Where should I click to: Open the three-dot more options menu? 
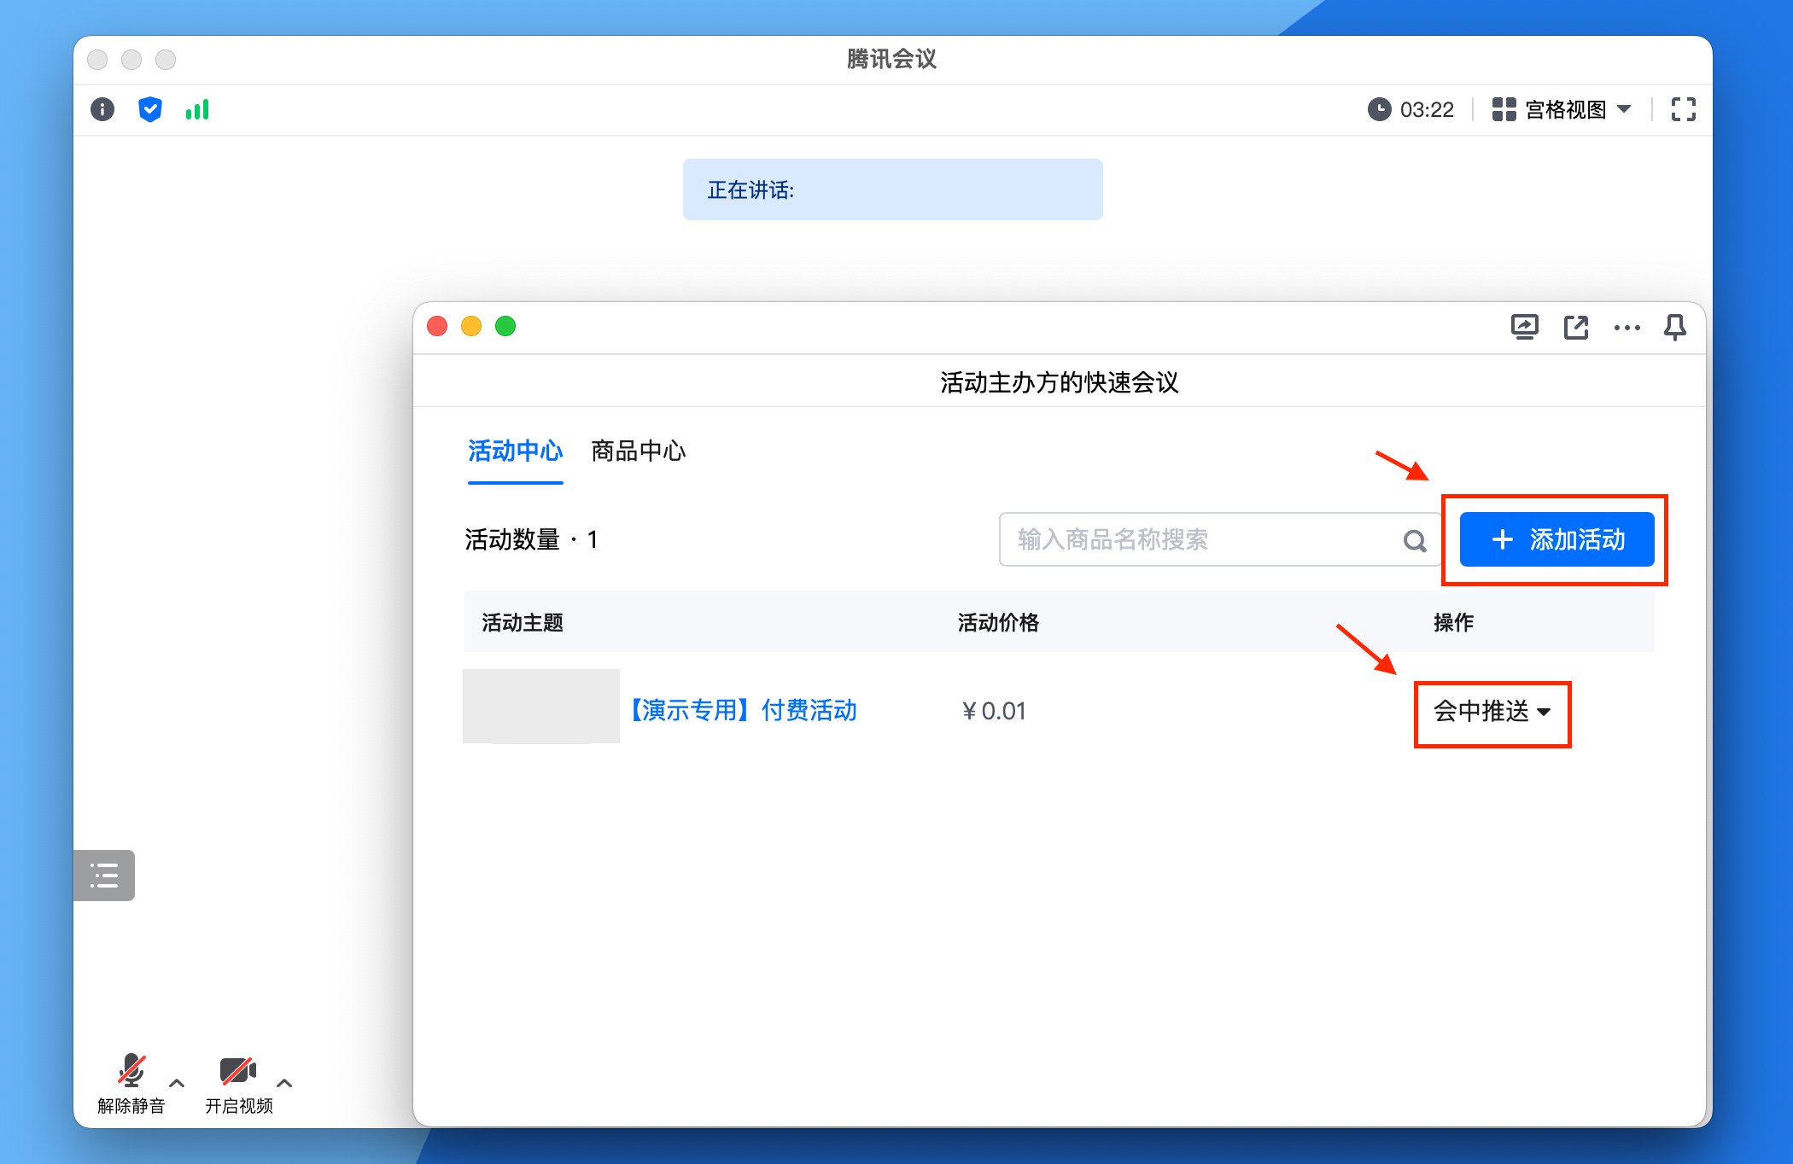click(x=1627, y=328)
